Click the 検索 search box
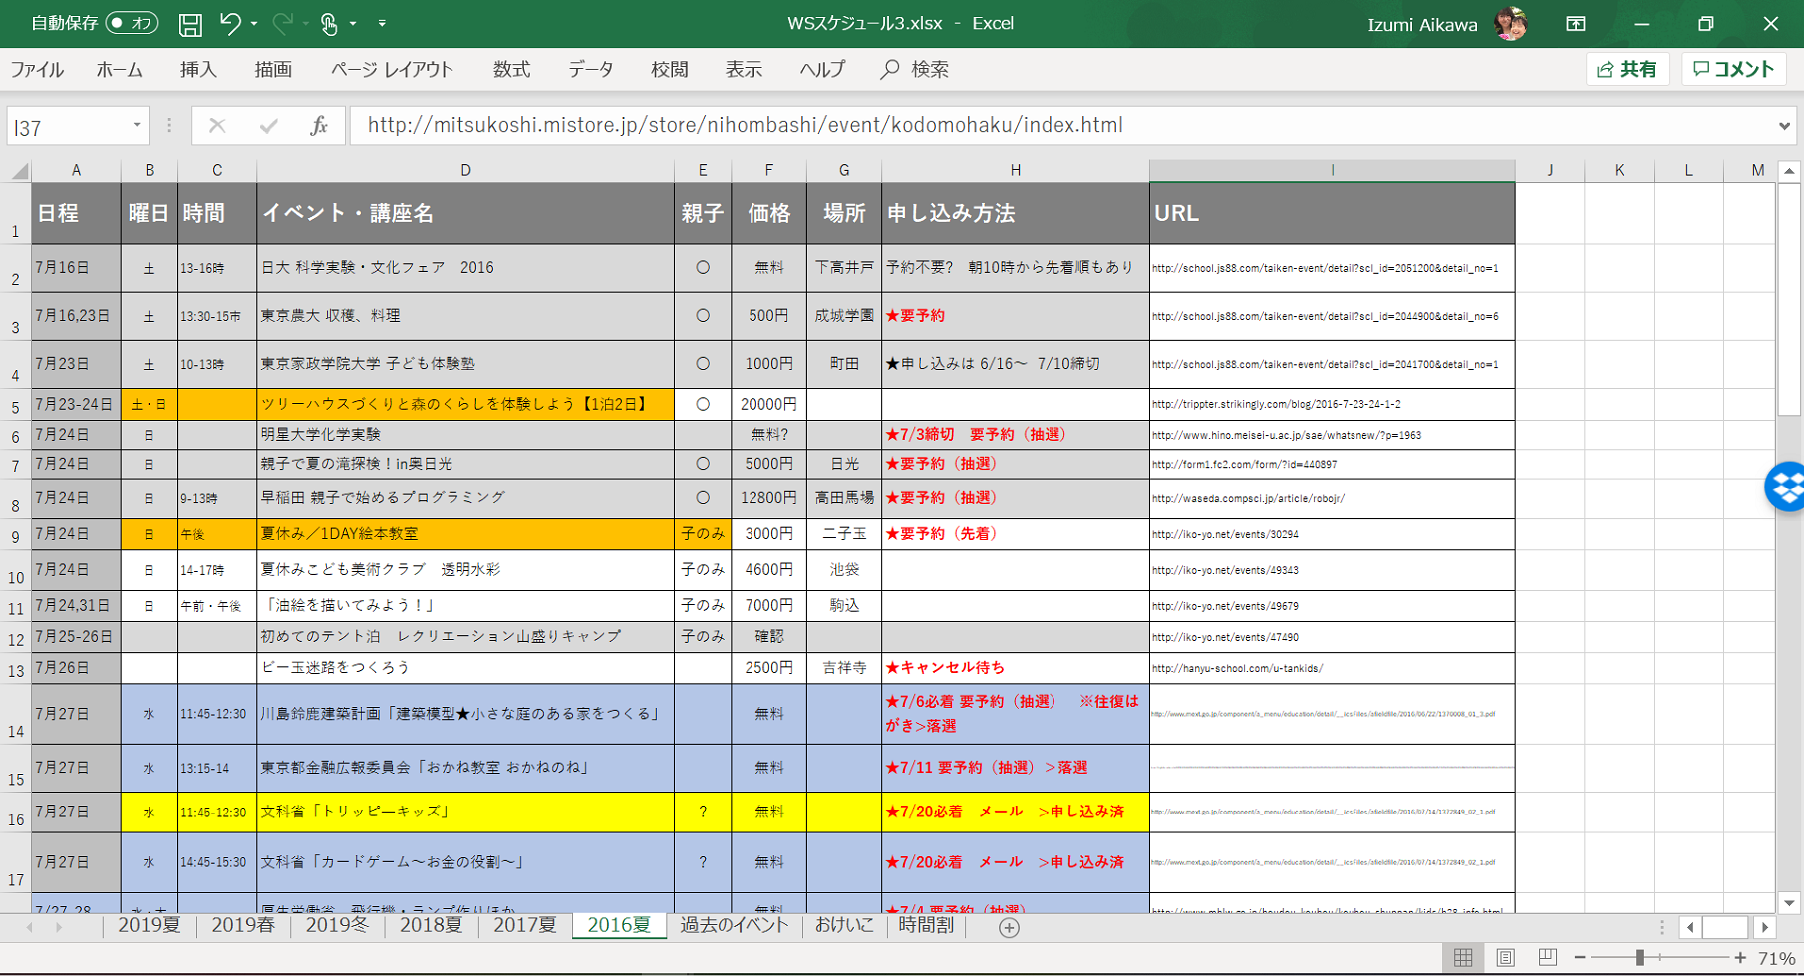The image size is (1805, 977). pyautogui.click(x=915, y=70)
